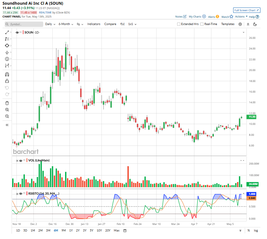
Task: Select the shapes drawing tool
Action: click(7, 46)
